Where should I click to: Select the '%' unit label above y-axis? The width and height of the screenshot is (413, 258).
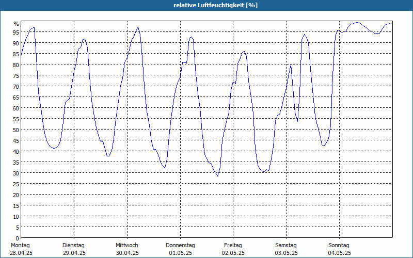[x=17, y=24]
